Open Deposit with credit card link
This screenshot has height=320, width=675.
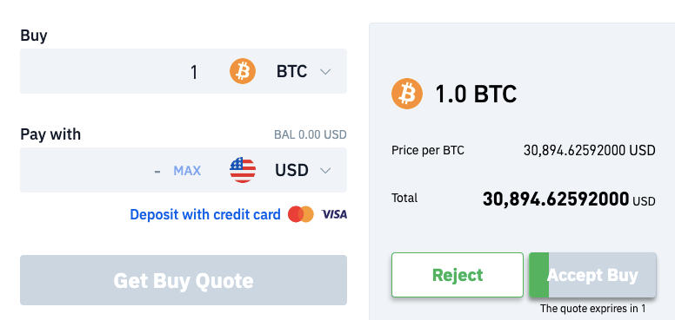pyautogui.click(x=205, y=214)
